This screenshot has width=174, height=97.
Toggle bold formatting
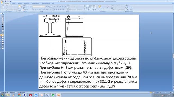click(33, 9)
